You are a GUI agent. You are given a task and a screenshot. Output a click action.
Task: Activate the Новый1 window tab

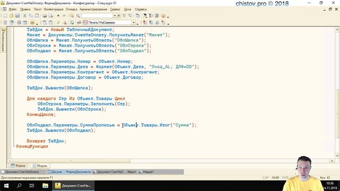click(x=160, y=172)
